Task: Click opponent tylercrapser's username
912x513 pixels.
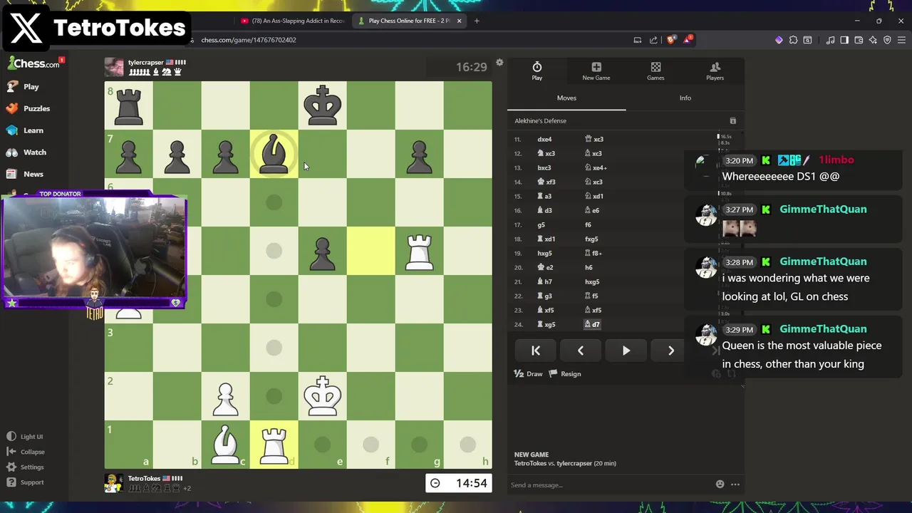Action: tap(146, 63)
